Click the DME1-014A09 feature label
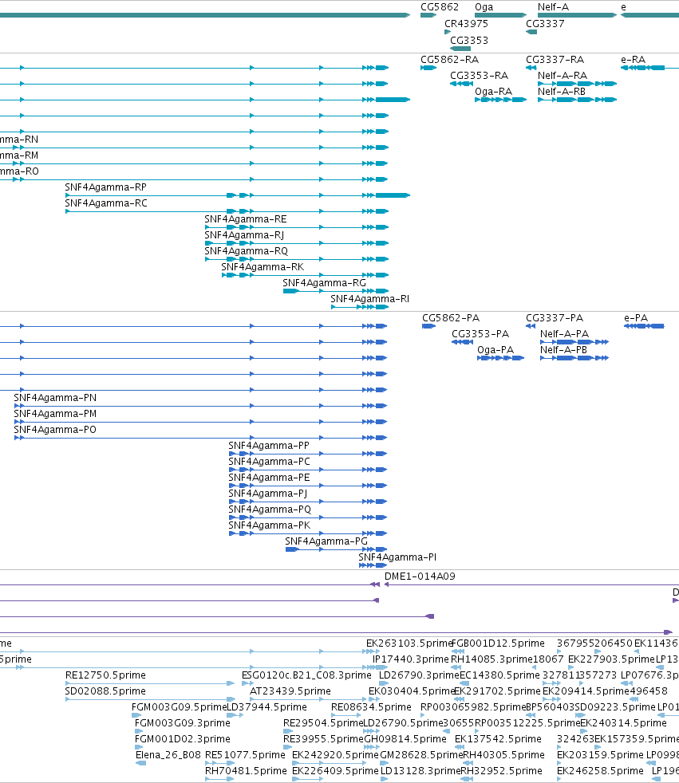679x783 pixels. pos(420,576)
